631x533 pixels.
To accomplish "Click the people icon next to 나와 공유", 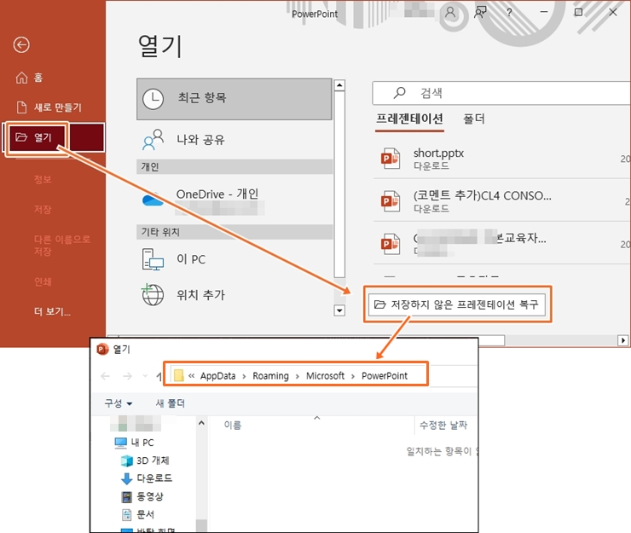I will [153, 140].
